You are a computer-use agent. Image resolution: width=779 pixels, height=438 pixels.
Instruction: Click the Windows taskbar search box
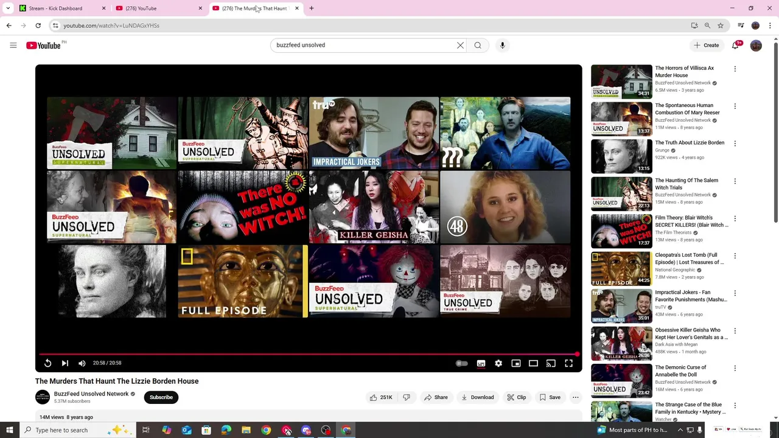(x=78, y=430)
